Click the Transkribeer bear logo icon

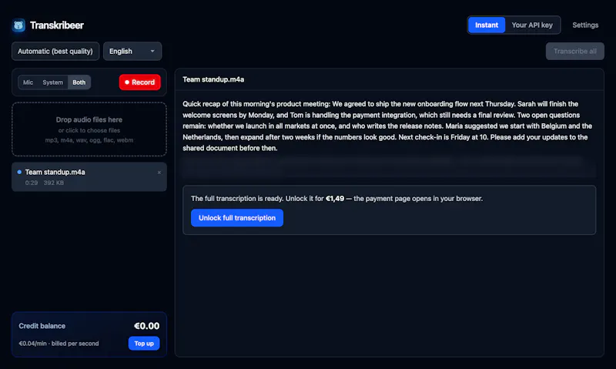(x=18, y=25)
